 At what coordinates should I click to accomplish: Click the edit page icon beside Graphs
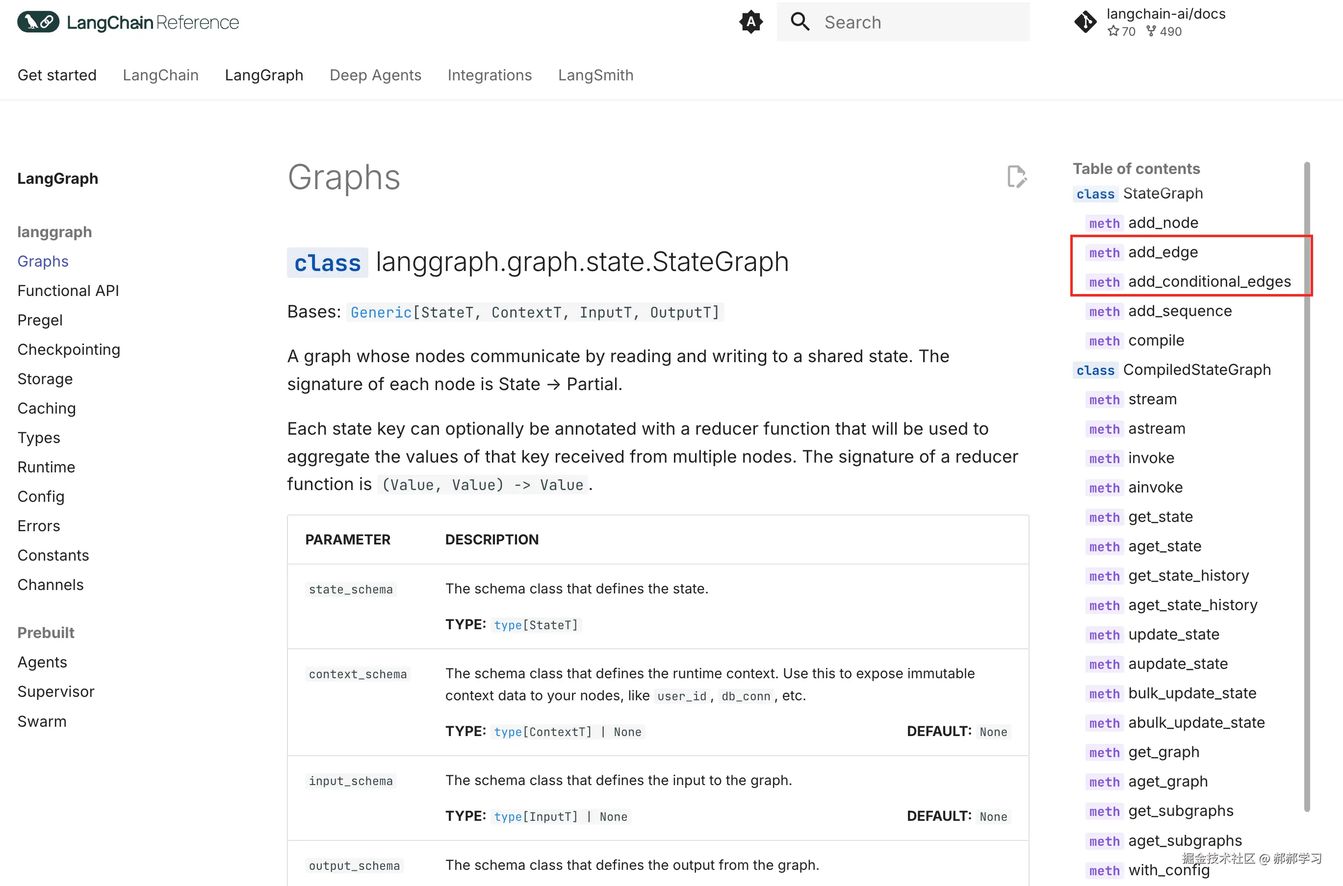(x=1016, y=176)
